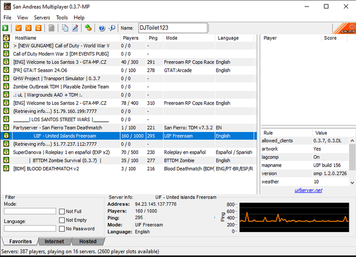Click the Language filter input field
Screen dimensions: 356x257
[30, 229]
